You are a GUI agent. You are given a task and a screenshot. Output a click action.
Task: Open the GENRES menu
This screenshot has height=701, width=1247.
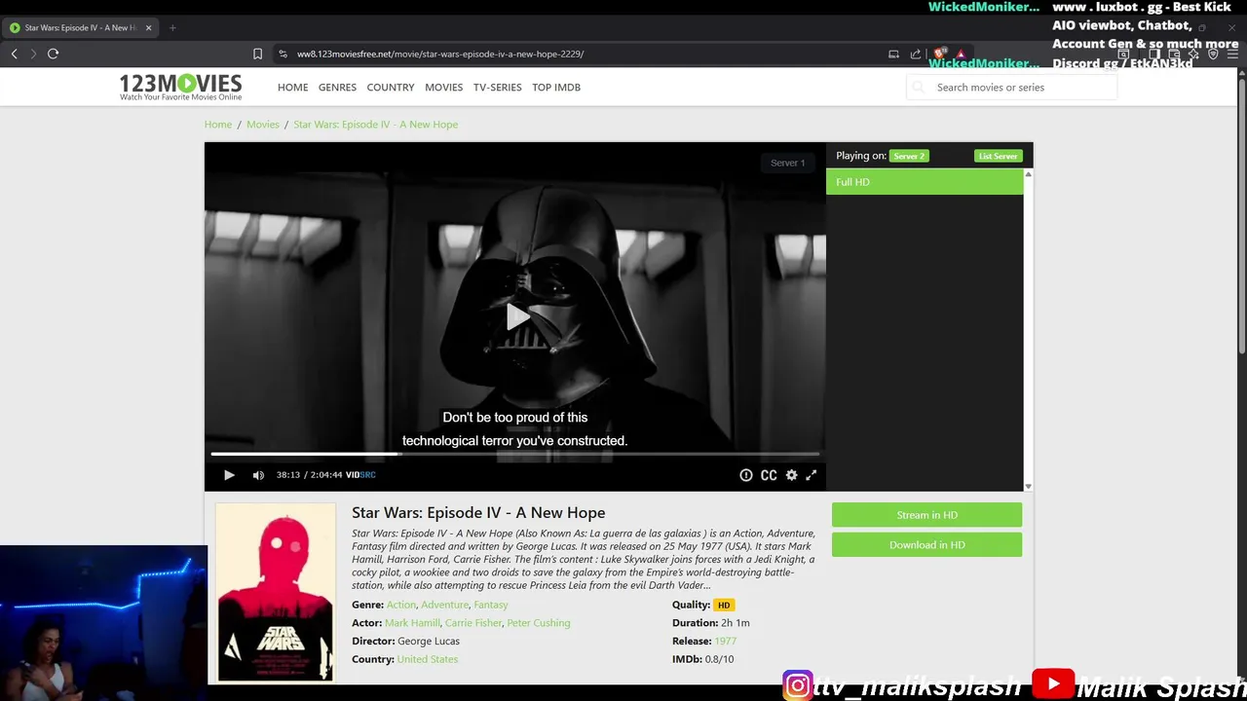[337, 87]
